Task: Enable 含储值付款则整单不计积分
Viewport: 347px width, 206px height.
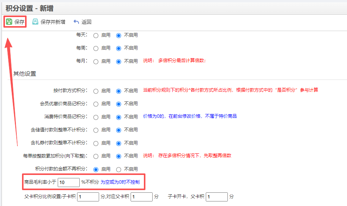Action: coord(96,130)
